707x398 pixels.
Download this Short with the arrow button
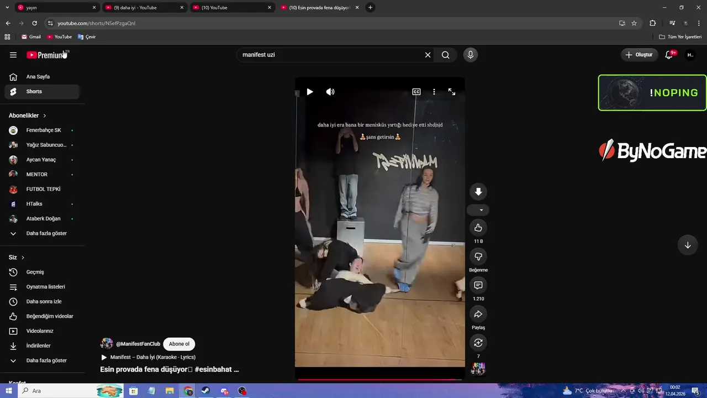[478, 192]
